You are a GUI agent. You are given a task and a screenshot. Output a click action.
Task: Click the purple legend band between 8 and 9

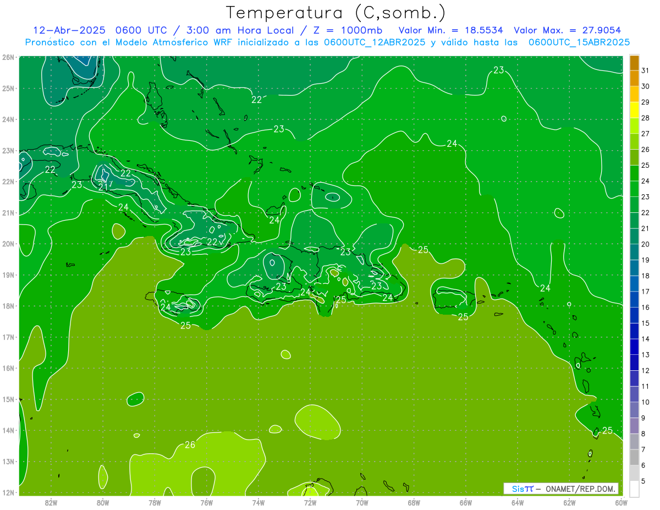(x=634, y=426)
